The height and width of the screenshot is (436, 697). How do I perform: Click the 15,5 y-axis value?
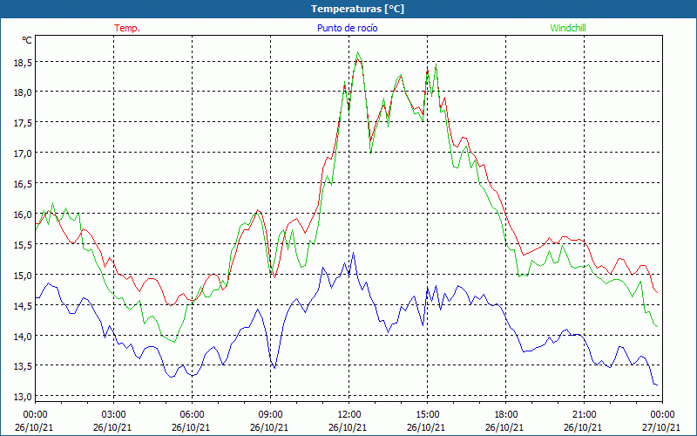(x=24, y=246)
